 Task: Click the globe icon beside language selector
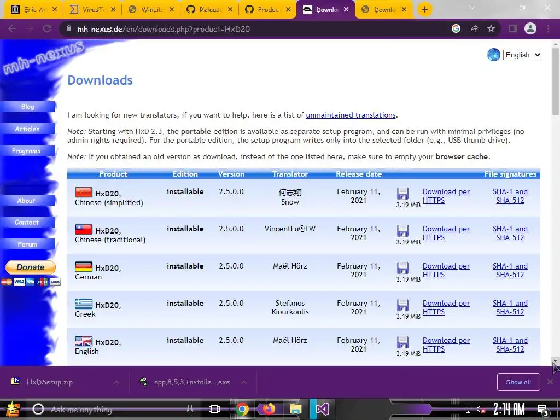pos(494,55)
